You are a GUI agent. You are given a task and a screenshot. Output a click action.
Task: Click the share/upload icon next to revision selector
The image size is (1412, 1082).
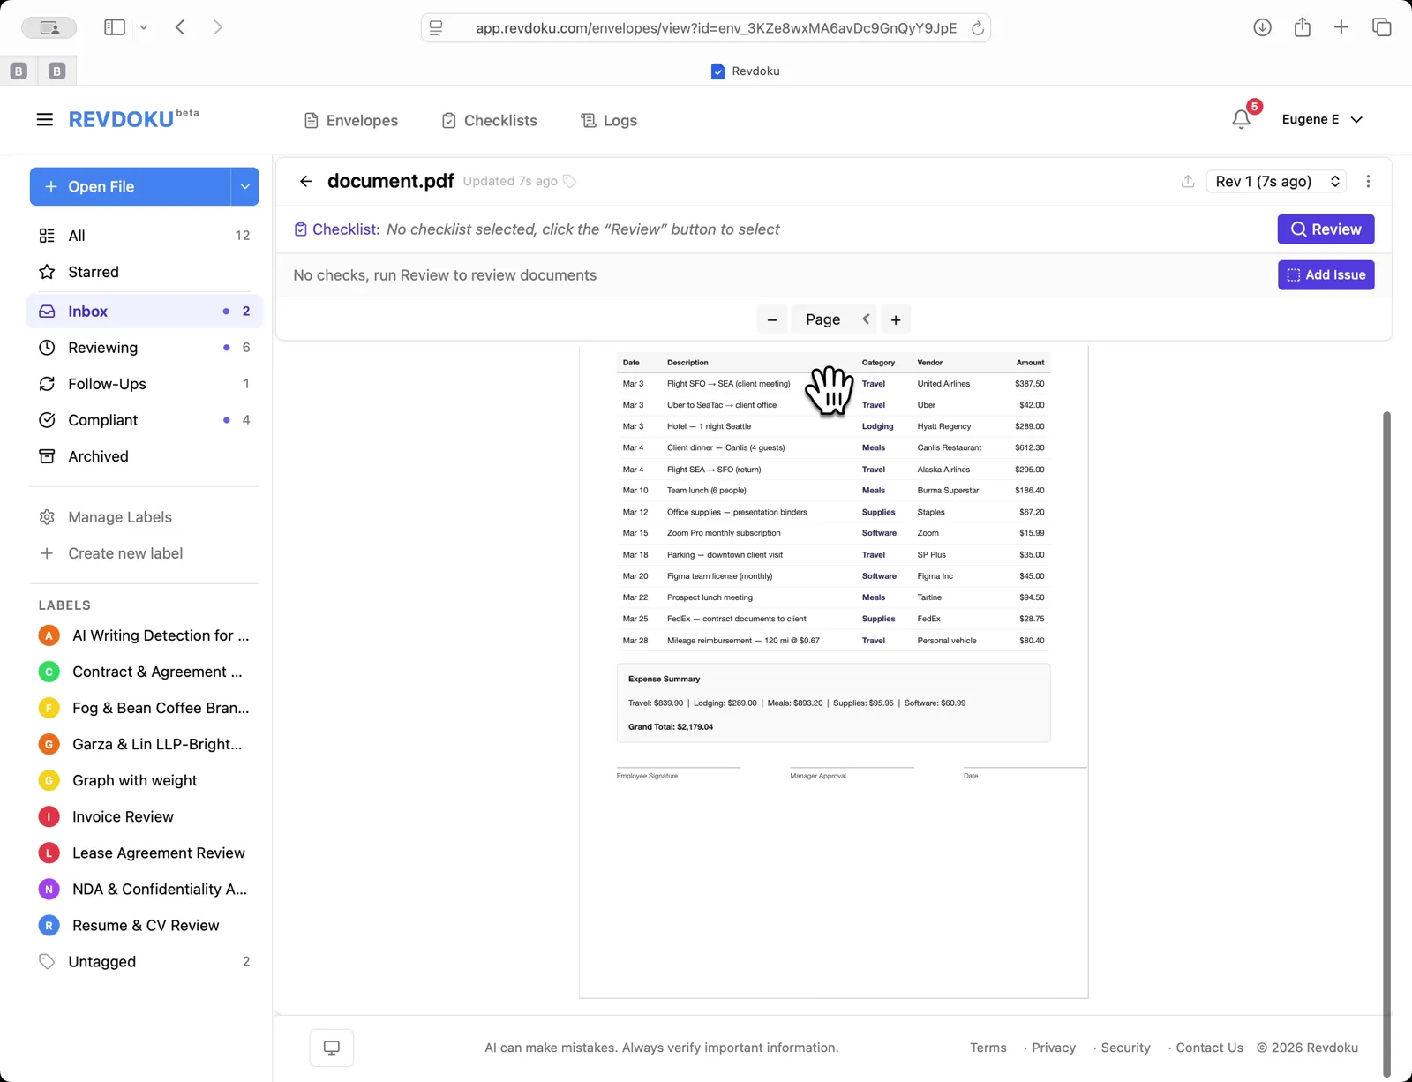[1186, 181]
